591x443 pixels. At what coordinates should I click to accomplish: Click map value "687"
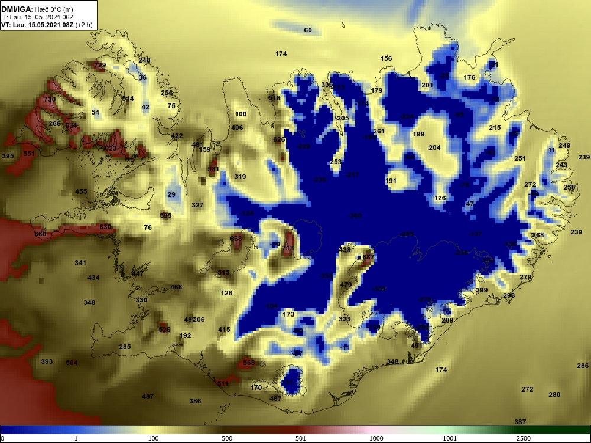pyautogui.click(x=368, y=257)
